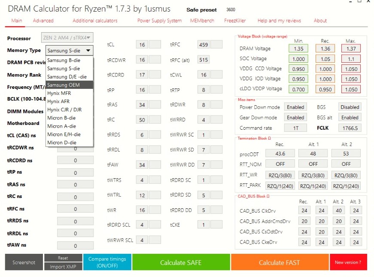Open the About tab
374x277 pixels.
pos(320,21)
